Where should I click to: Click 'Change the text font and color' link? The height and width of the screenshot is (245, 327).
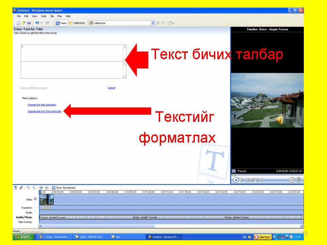(x=44, y=111)
